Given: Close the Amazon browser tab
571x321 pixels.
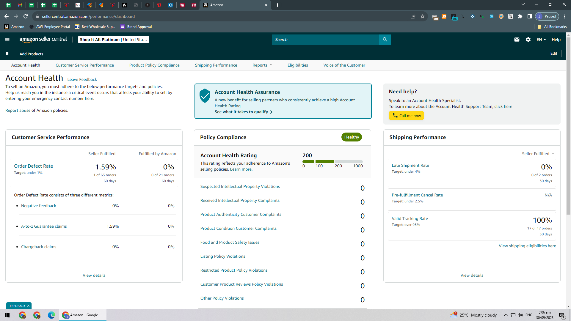Looking at the screenshot, I should 266,5.
